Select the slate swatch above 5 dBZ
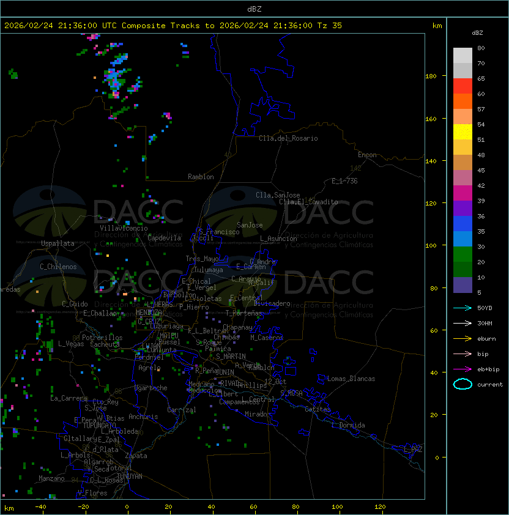The image size is (509, 515). (463, 285)
